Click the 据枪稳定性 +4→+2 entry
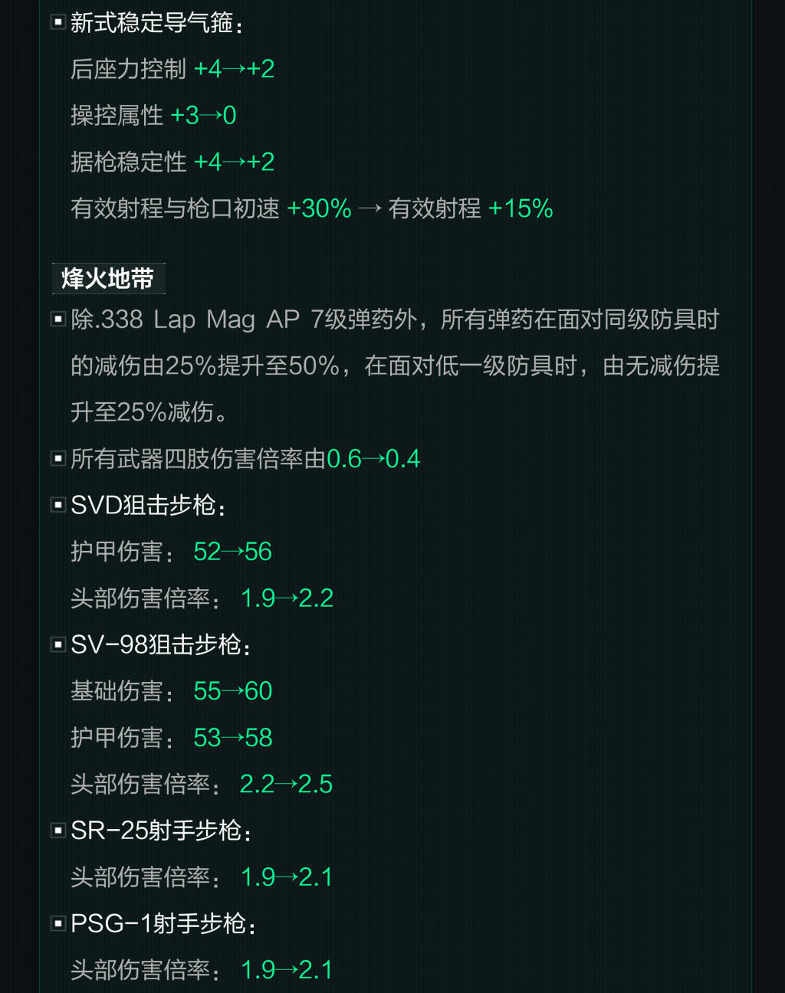 (x=172, y=162)
